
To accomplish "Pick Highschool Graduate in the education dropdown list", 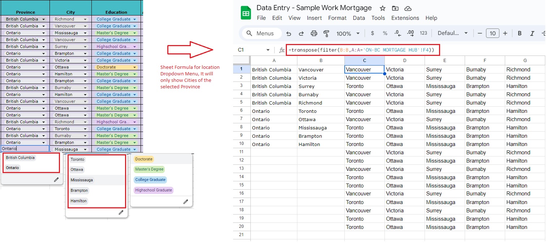I will (x=154, y=190).
